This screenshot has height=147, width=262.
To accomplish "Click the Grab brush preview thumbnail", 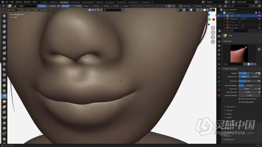I will pyautogui.click(x=239, y=54).
